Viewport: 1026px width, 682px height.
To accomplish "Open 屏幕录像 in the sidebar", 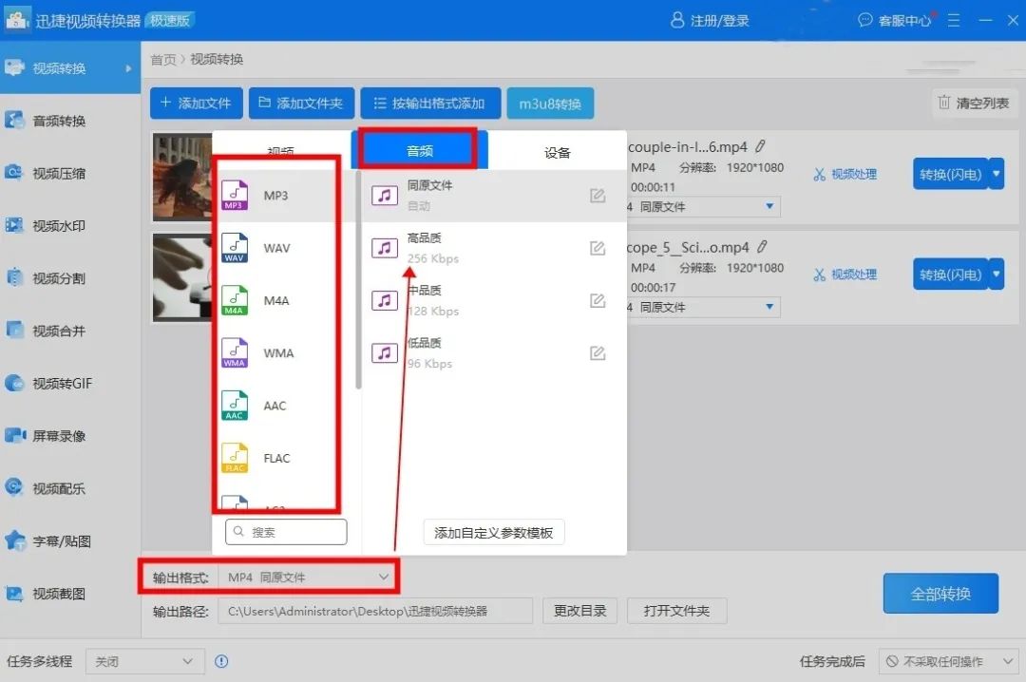I will click(59, 436).
